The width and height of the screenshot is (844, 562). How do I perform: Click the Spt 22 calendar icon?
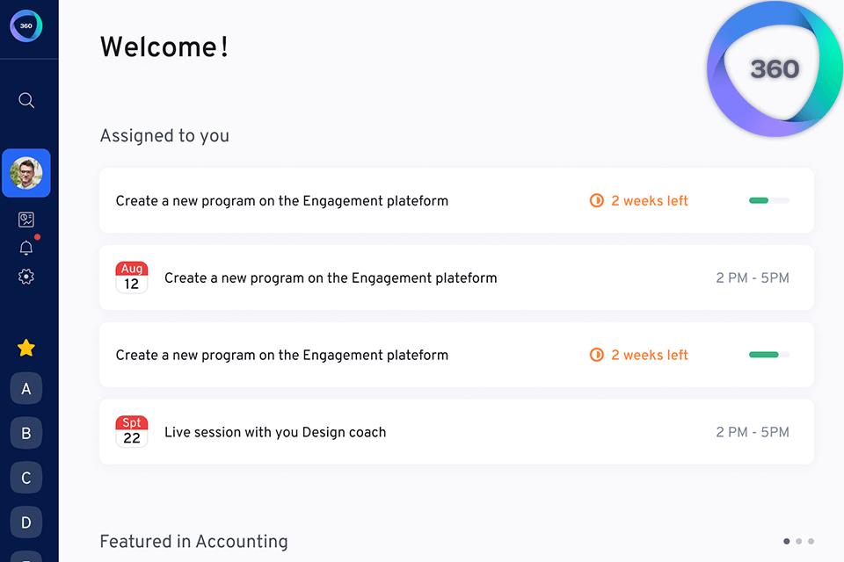point(132,432)
